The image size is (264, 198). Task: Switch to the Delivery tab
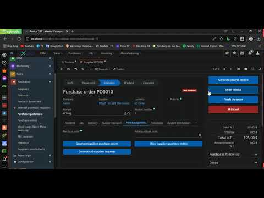[x=93, y=123]
